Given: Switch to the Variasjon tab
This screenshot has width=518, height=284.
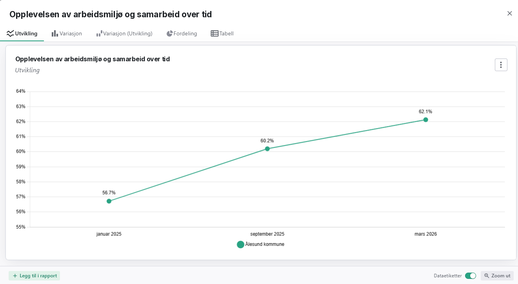Looking at the screenshot, I should [x=67, y=33].
